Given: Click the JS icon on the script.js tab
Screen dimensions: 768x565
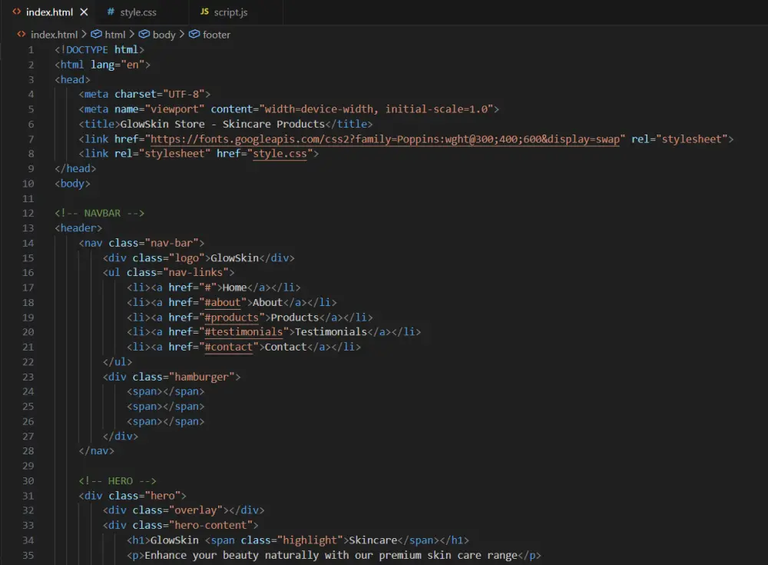Looking at the screenshot, I should pos(205,12).
